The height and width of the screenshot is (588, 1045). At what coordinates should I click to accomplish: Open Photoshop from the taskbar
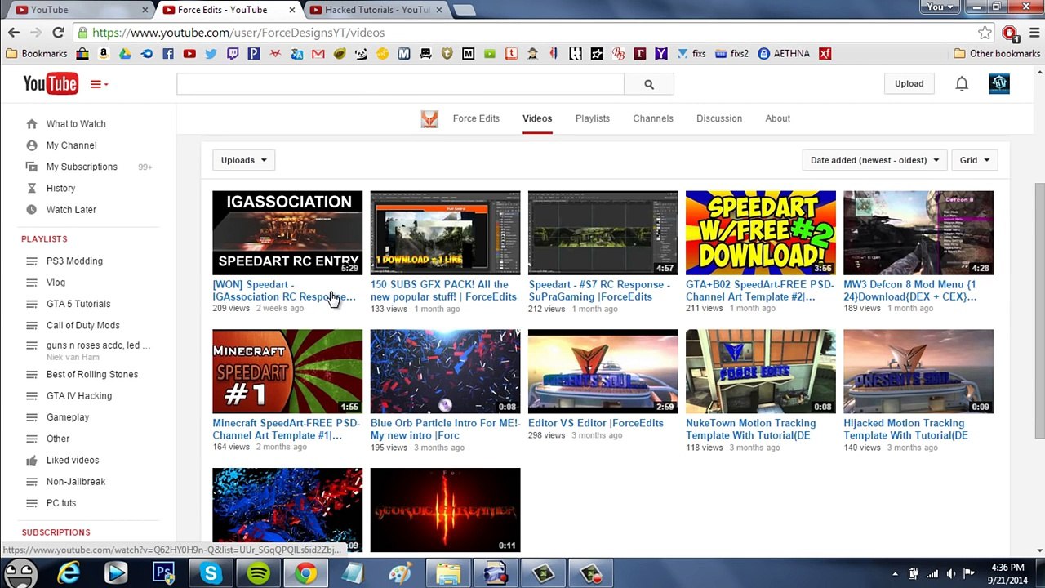pyautogui.click(x=163, y=573)
